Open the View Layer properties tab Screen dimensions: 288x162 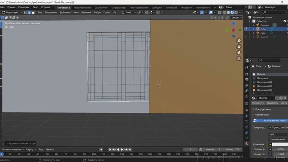(x=247, y=85)
